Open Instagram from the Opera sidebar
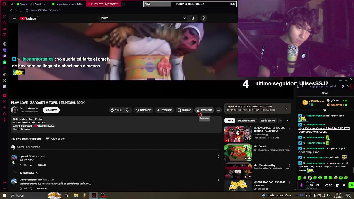The image size is (354, 199). (x=4, y=68)
